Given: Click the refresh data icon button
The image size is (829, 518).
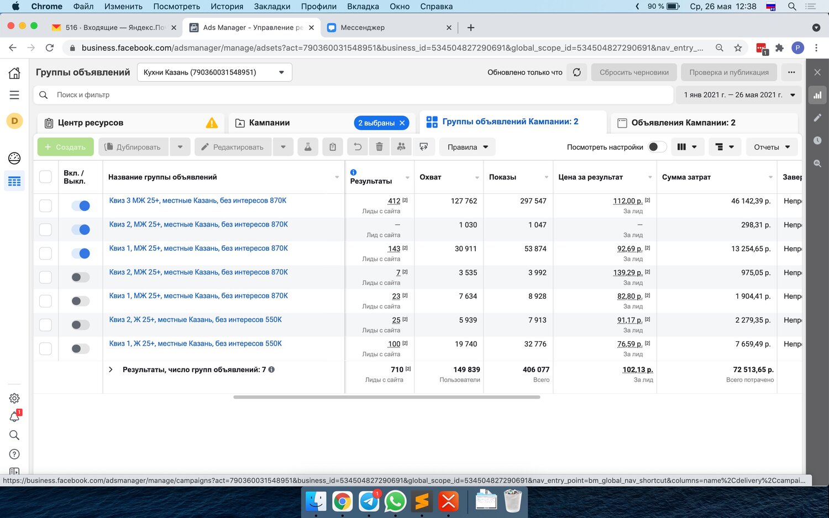Looking at the screenshot, I should [x=576, y=72].
